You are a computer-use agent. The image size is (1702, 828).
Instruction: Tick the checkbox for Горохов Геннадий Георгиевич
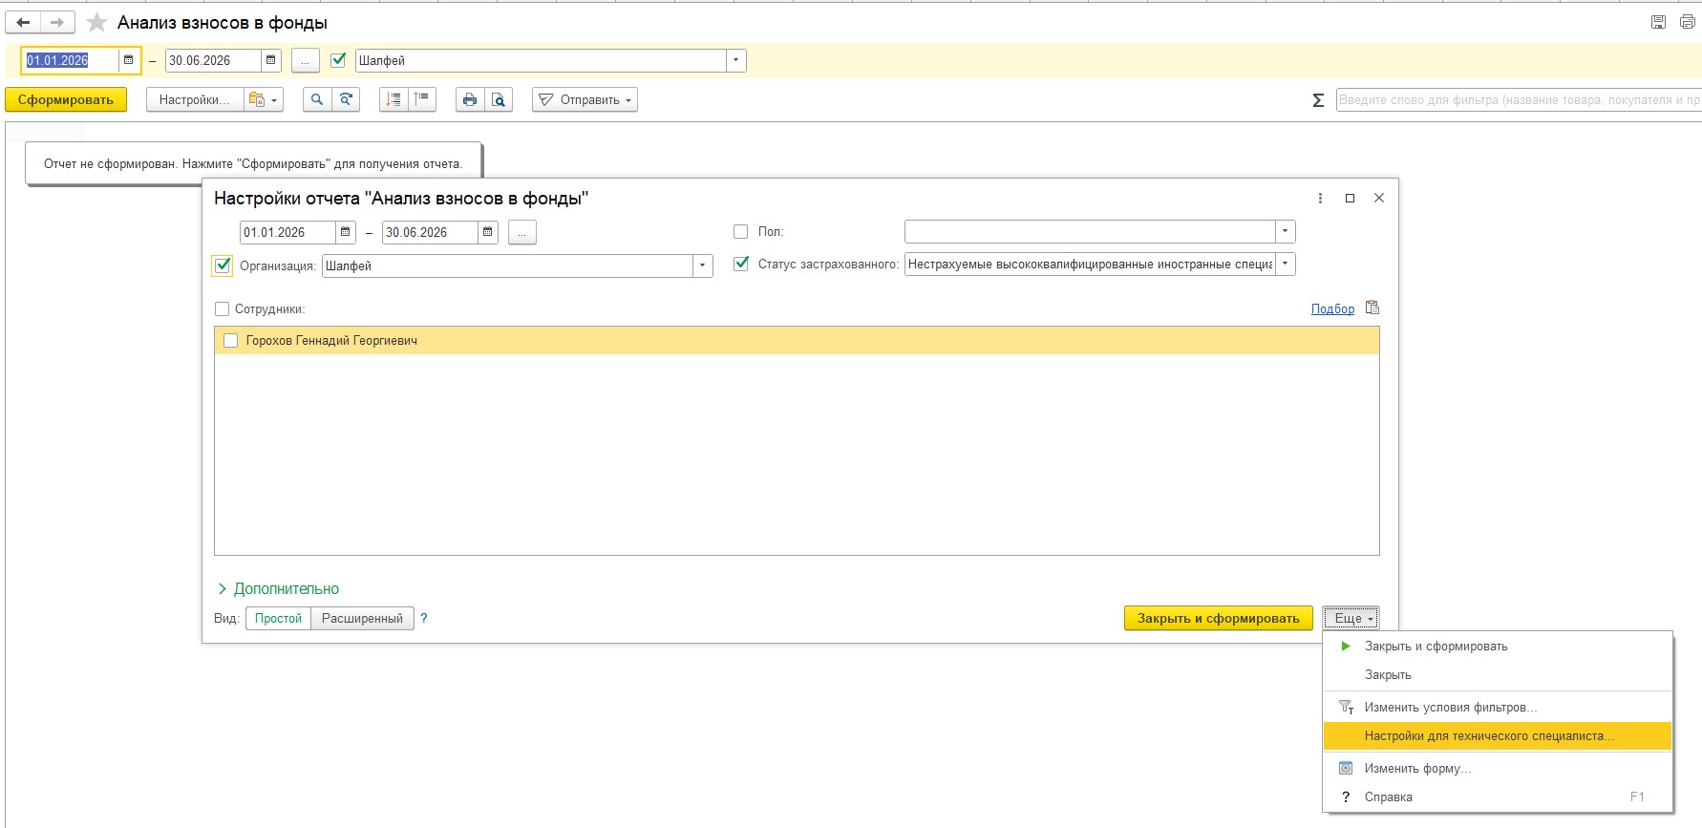230,341
